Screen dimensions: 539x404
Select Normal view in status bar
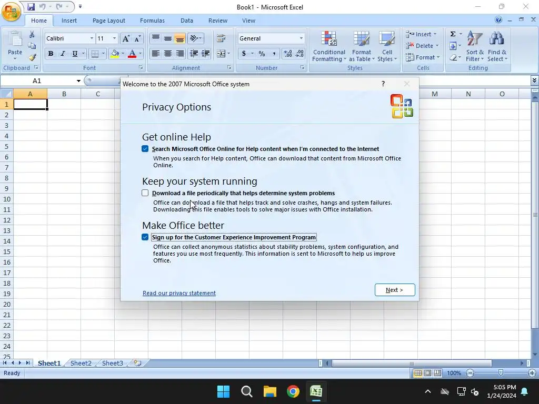pos(418,373)
